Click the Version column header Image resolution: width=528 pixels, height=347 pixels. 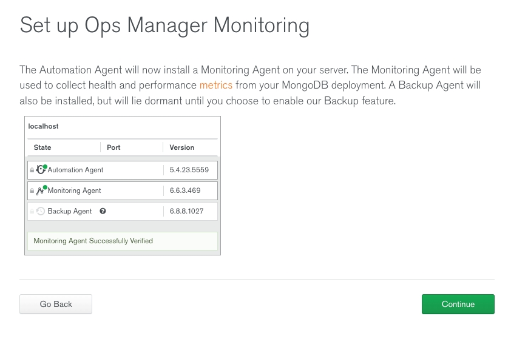click(181, 147)
